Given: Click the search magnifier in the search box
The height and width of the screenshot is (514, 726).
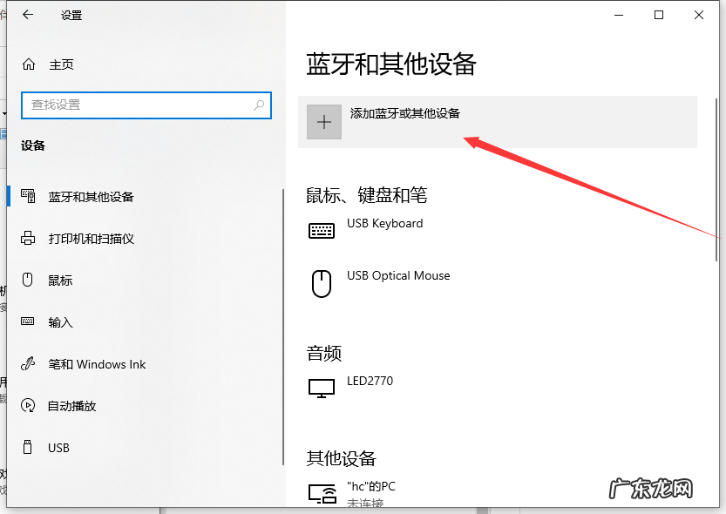Looking at the screenshot, I should coord(258,105).
